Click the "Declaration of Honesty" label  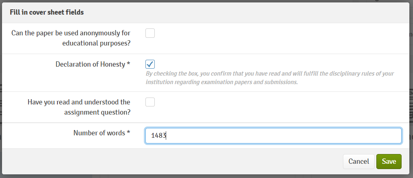point(90,64)
